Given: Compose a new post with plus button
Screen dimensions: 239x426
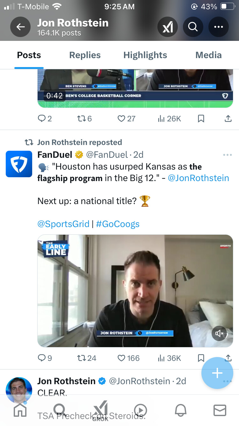Looking at the screenshot, I should (x=217, y=373).
